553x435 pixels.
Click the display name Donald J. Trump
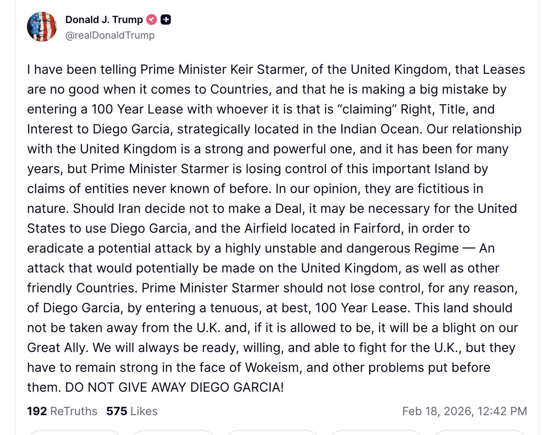(x=104, y=19)
